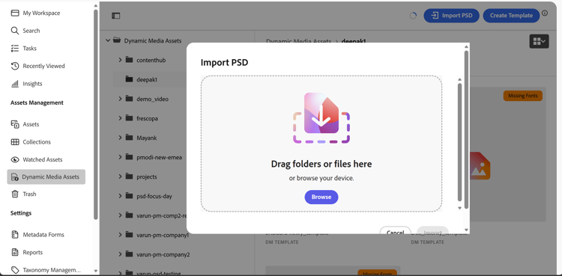Expand the pmodi-new-emea folder
This screenshot has width=562, height=276.
click(121, 157)
